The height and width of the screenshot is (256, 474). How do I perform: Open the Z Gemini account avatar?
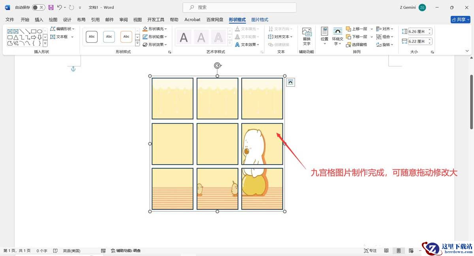click(x=422, y=7)
